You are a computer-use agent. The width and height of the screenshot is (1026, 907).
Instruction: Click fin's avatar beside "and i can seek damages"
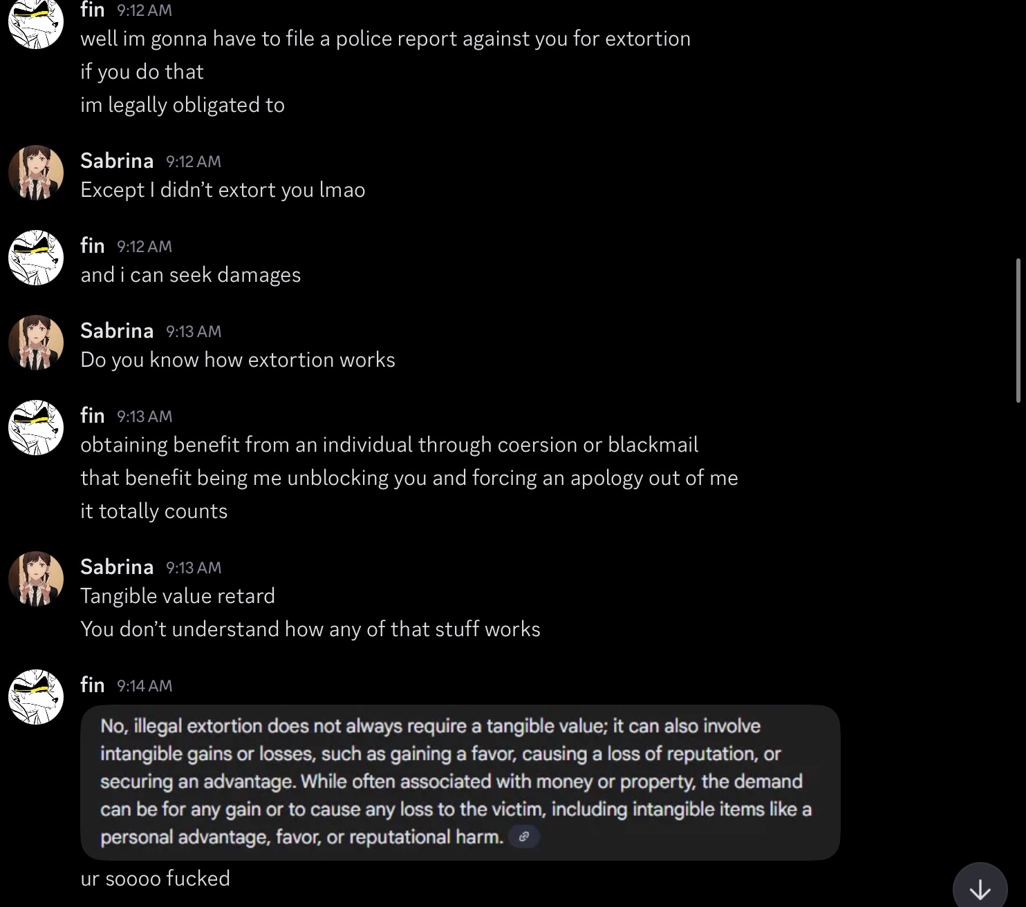pyautogui.click(x=36, y=258)
